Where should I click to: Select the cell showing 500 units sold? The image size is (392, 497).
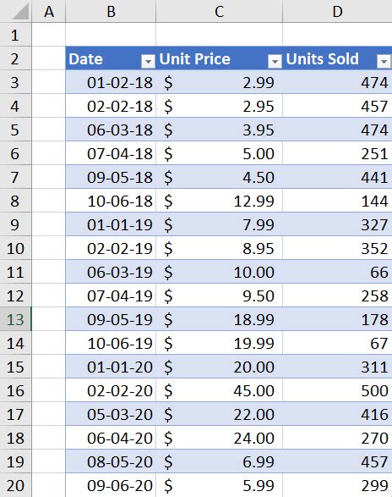pos(337,390)
